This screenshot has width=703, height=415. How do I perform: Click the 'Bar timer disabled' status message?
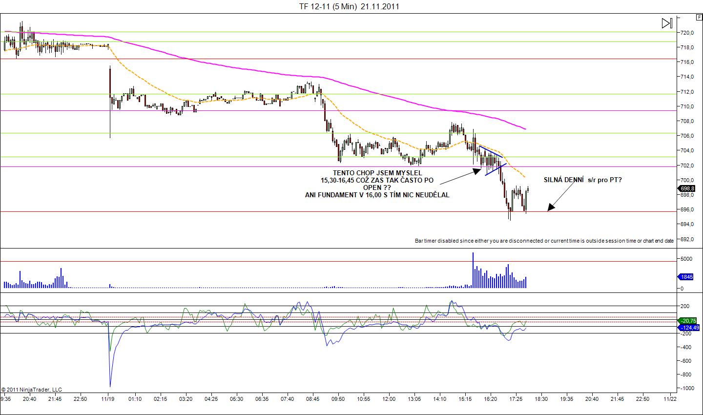[x=544, y=241]
